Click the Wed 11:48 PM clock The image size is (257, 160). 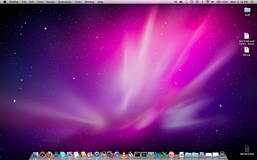(x=239, y=2)
